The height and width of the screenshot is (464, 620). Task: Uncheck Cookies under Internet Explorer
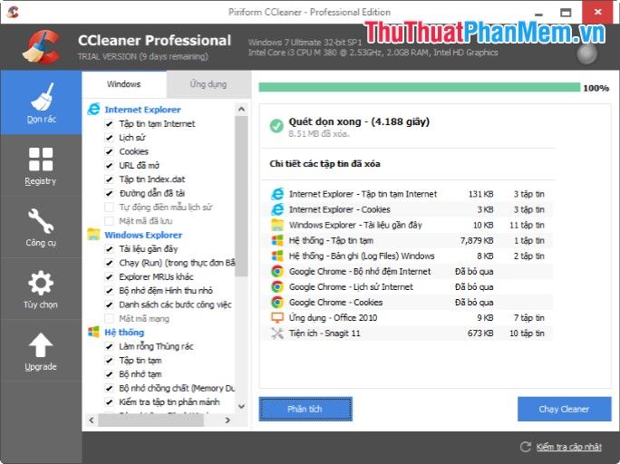(109, 151)
